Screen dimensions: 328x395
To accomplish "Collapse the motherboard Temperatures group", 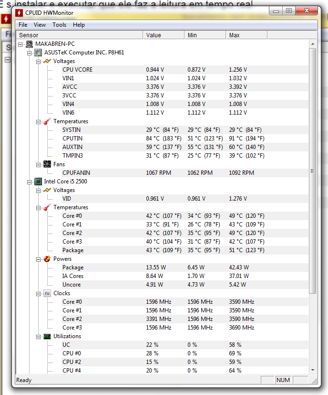I will click(38, 122).
